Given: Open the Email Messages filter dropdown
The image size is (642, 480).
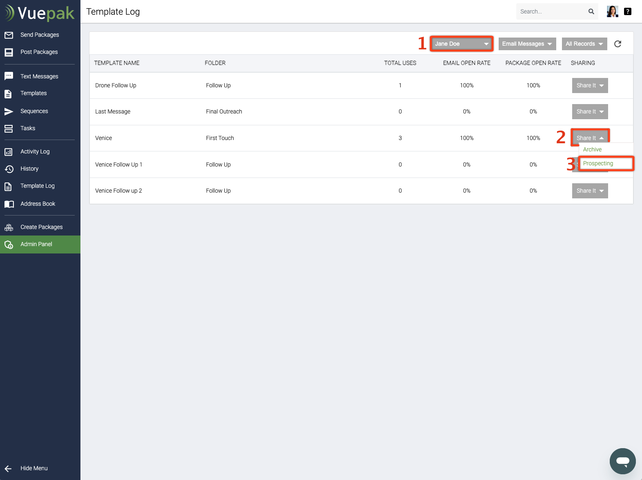Looking at the screenshot, I should [527, 44].
